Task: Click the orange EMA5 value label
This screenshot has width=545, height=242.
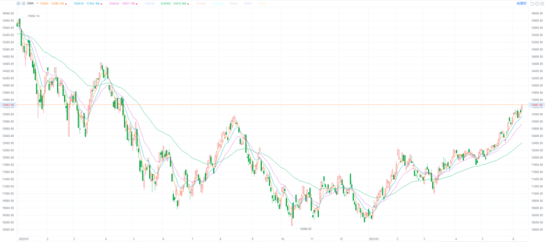Action: pyautogui.click(x=53, y=4)
